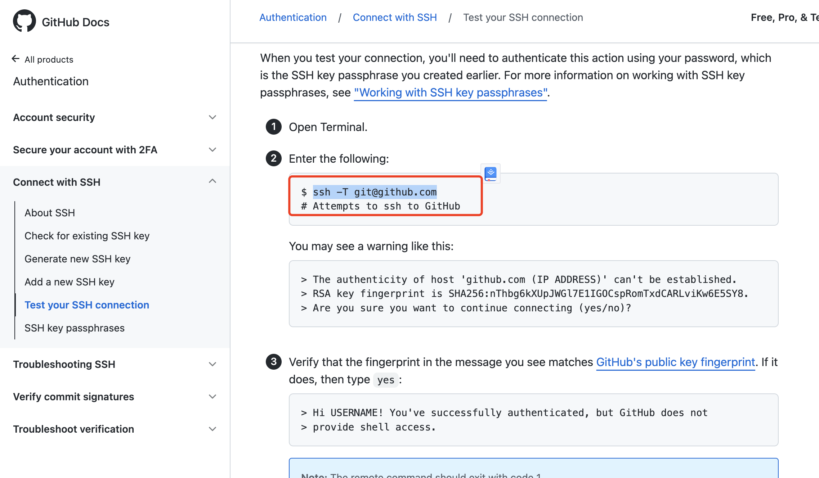Image resolution: width=819 pixels, height=478 pixels.
Task: Click step 2 numbered circle icon
Action: (x=273, y=158)
